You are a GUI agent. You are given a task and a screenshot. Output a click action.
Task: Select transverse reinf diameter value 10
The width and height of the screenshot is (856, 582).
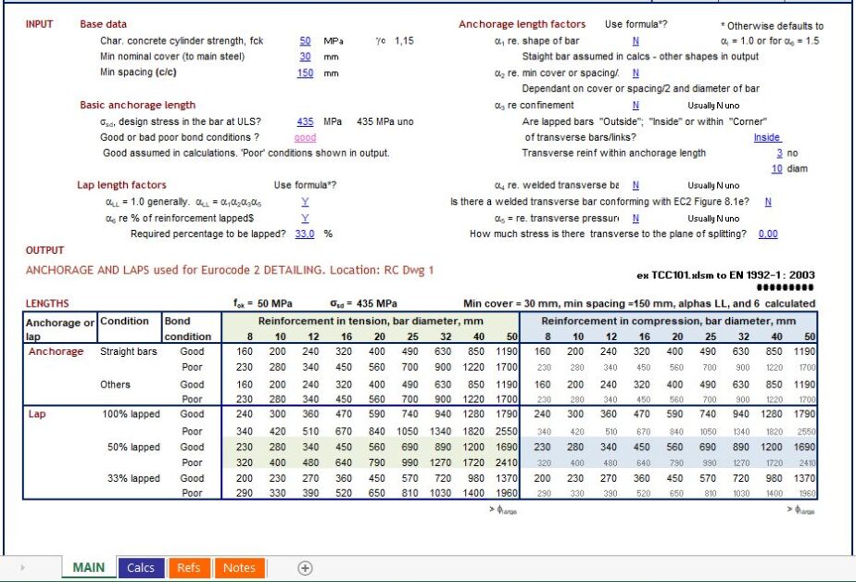tap(777, 169)
